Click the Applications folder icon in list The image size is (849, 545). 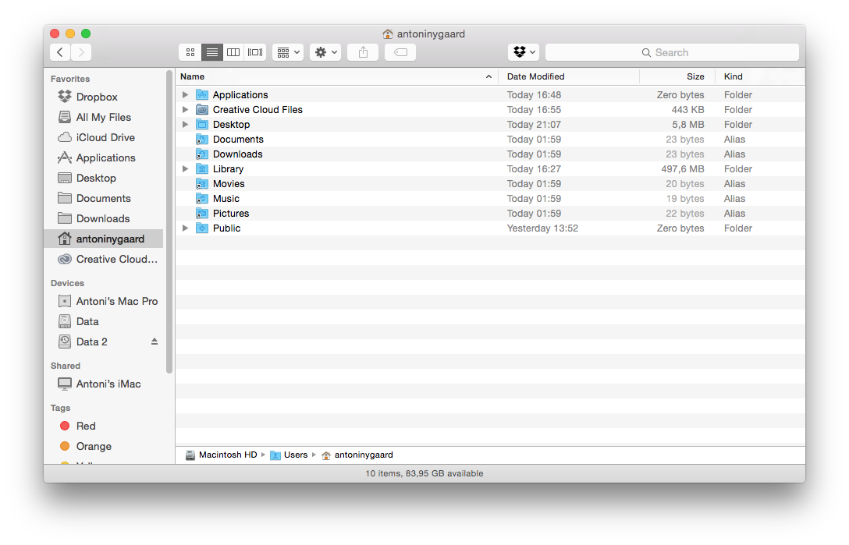tap(202, 94)
